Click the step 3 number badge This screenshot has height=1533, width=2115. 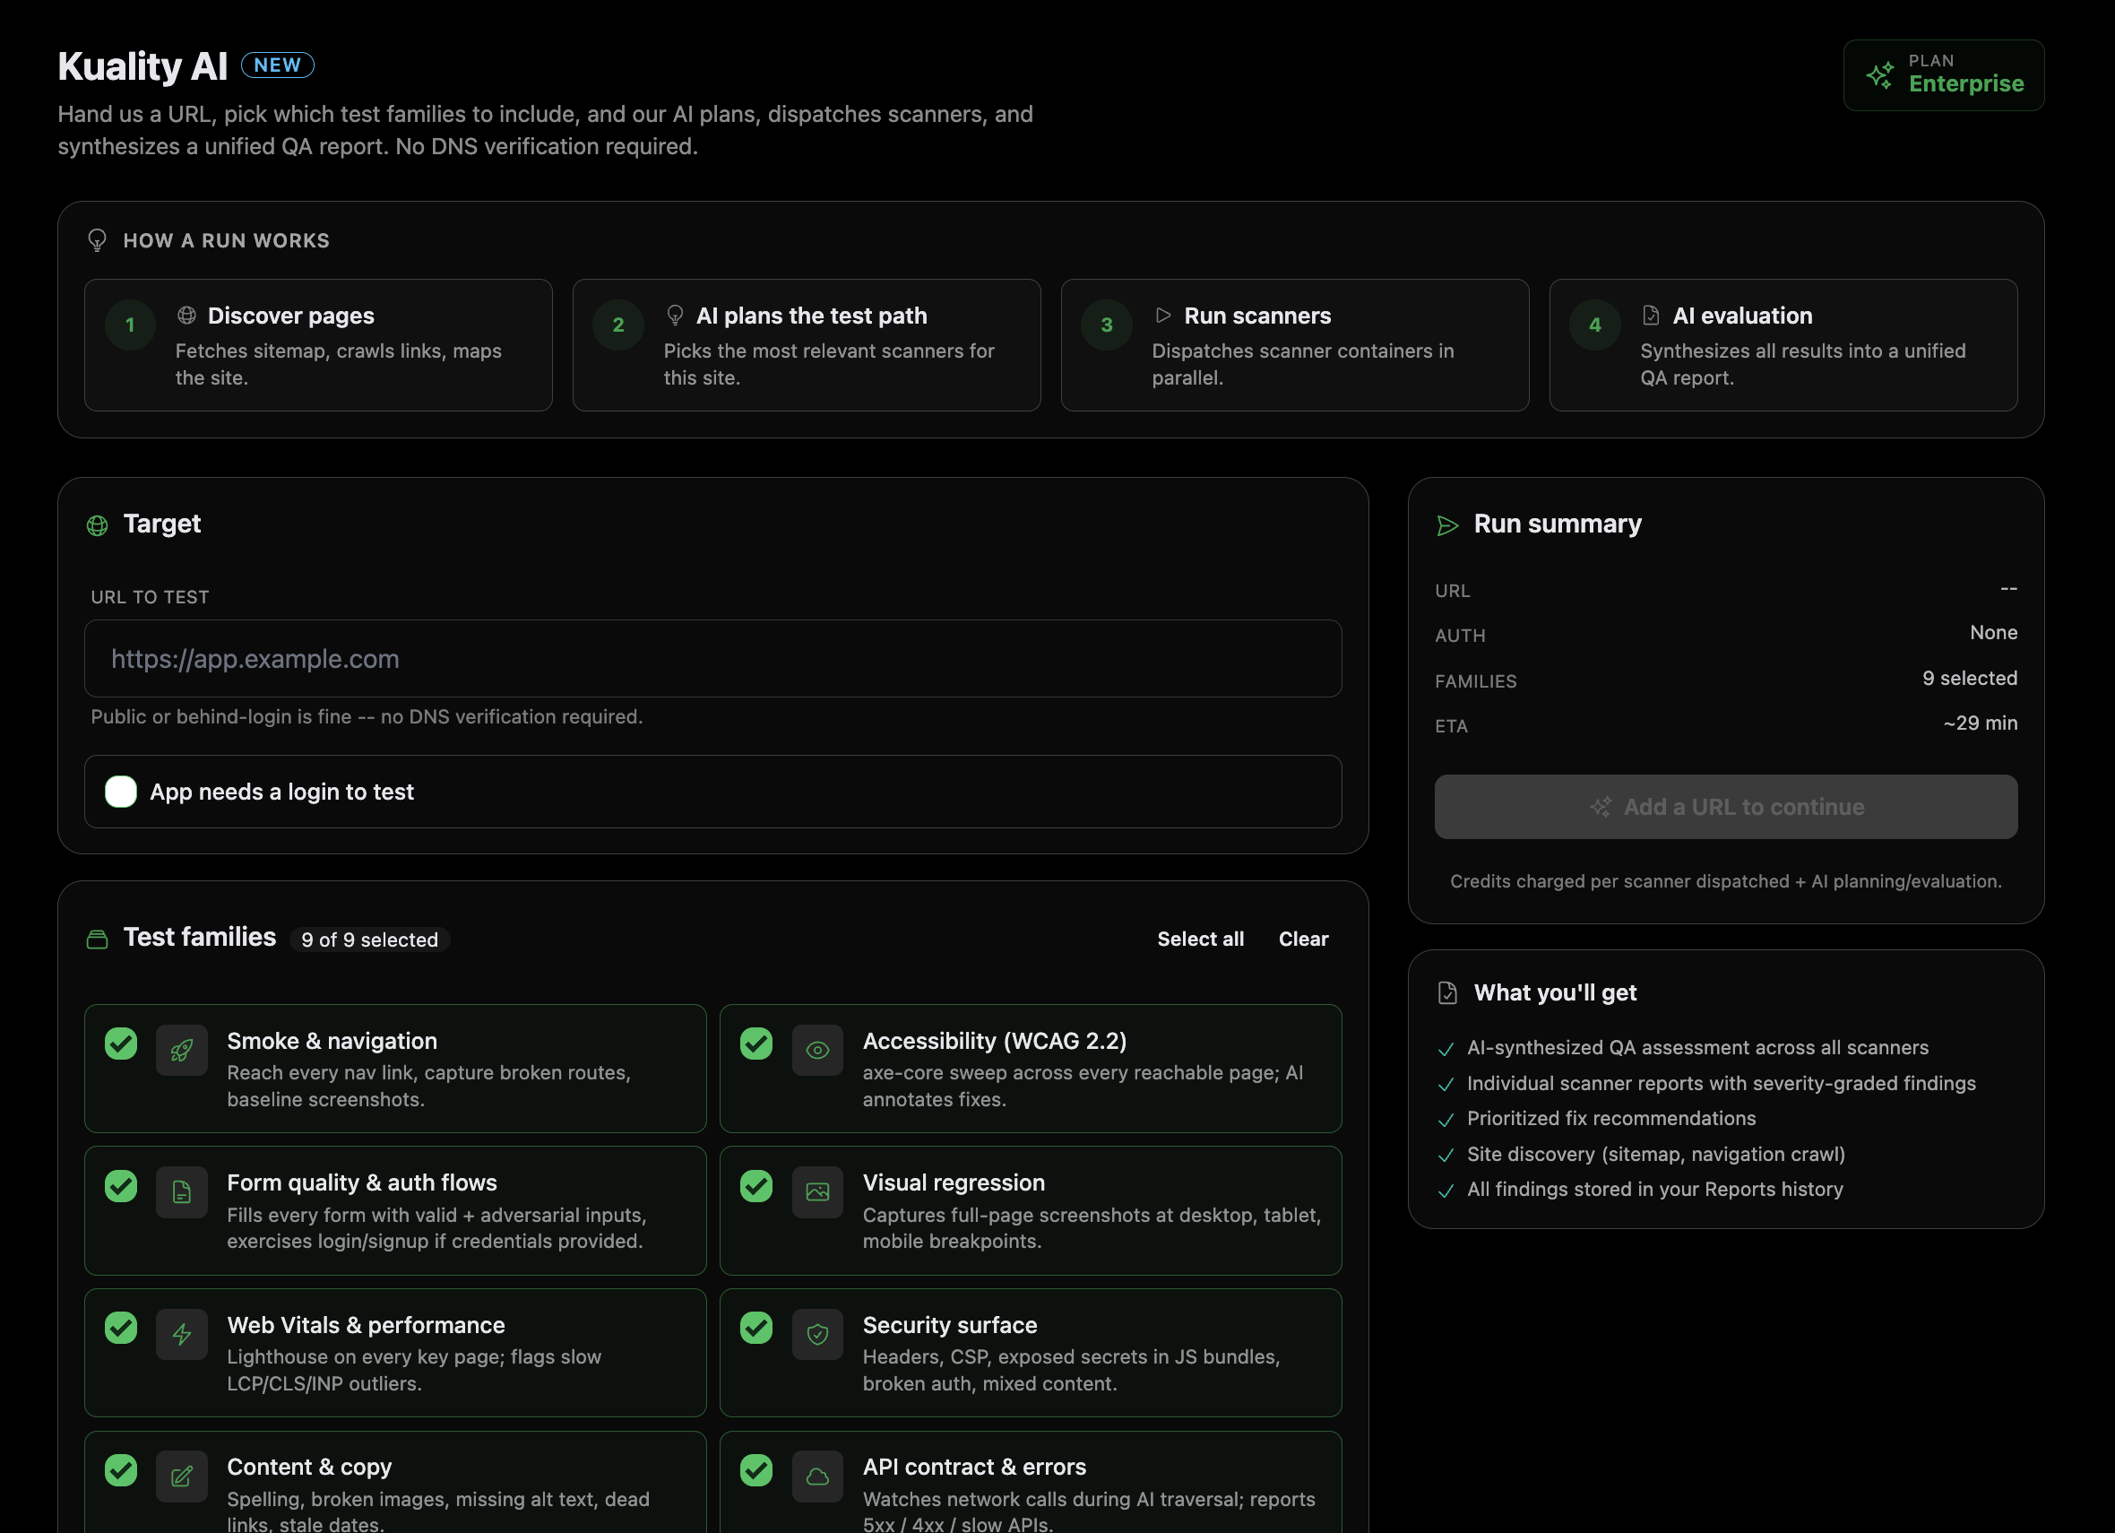pos(1107,325)
